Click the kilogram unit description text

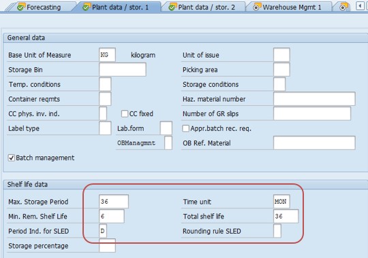pyautogui.click(x=143, y=55)
